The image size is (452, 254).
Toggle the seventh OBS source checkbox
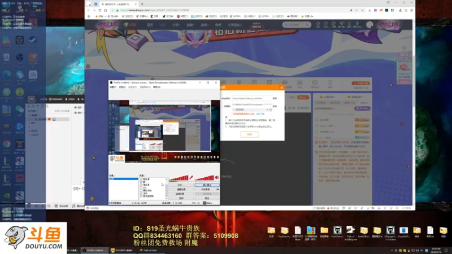[x=141, y=196]
